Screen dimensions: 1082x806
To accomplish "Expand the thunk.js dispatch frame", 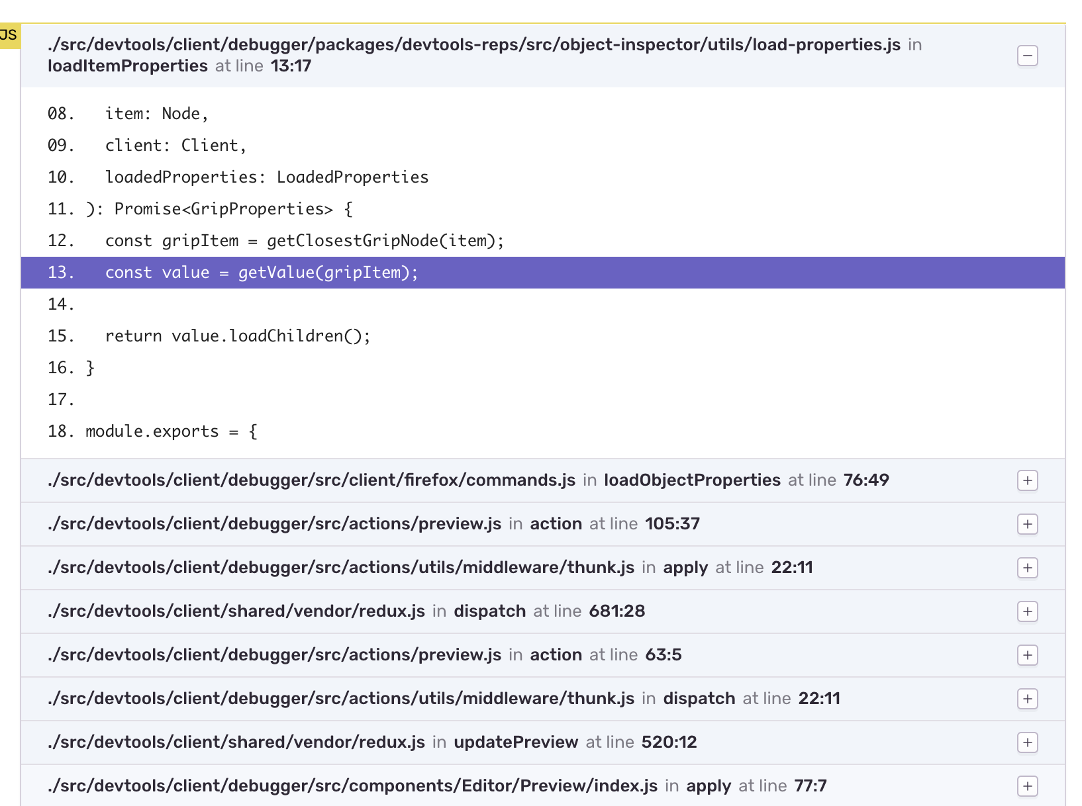I will tap(1027, 698).
